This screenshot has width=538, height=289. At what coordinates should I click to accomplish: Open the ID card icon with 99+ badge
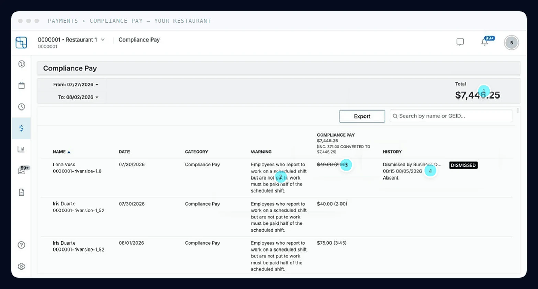[22, 171]
